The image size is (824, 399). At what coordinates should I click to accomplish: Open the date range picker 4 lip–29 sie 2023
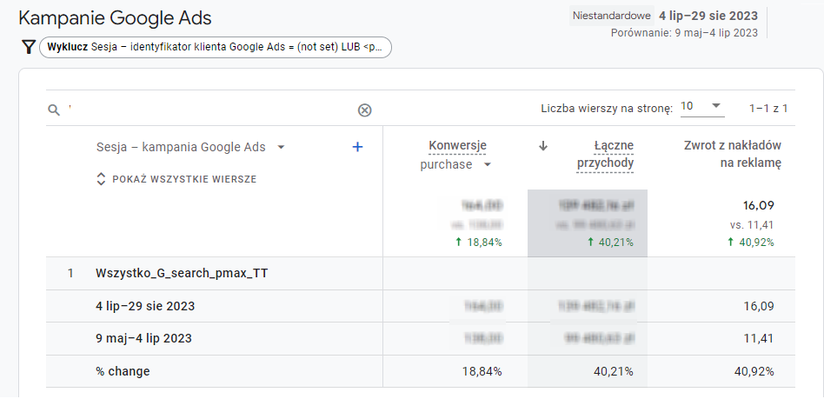pos(708,16)
